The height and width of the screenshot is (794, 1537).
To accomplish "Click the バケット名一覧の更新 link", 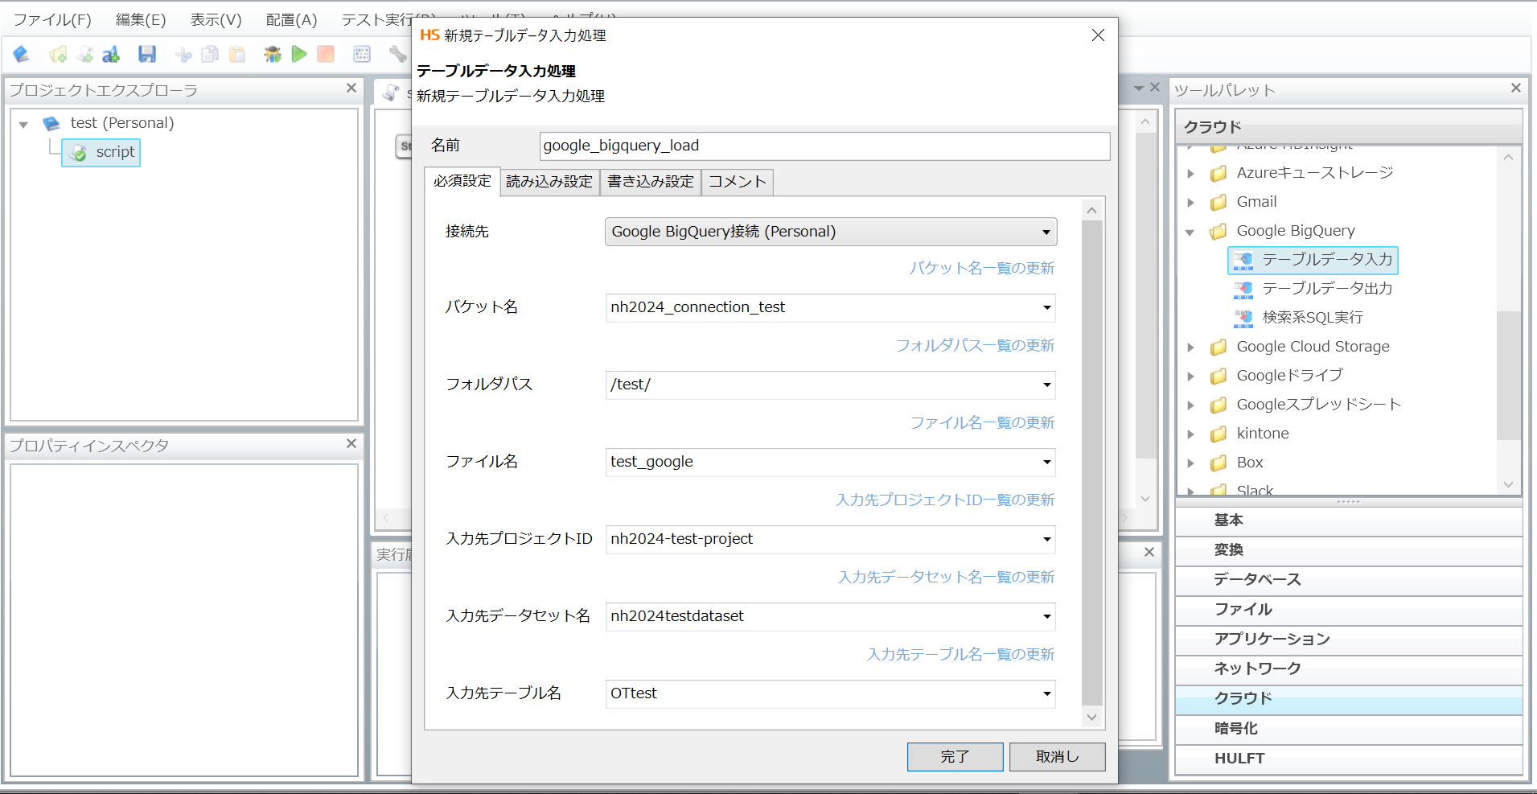I will click(981, 269).
